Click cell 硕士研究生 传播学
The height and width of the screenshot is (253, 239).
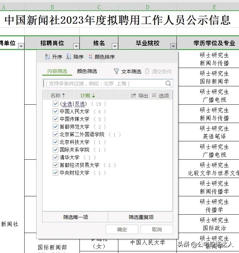click(208, 205)
